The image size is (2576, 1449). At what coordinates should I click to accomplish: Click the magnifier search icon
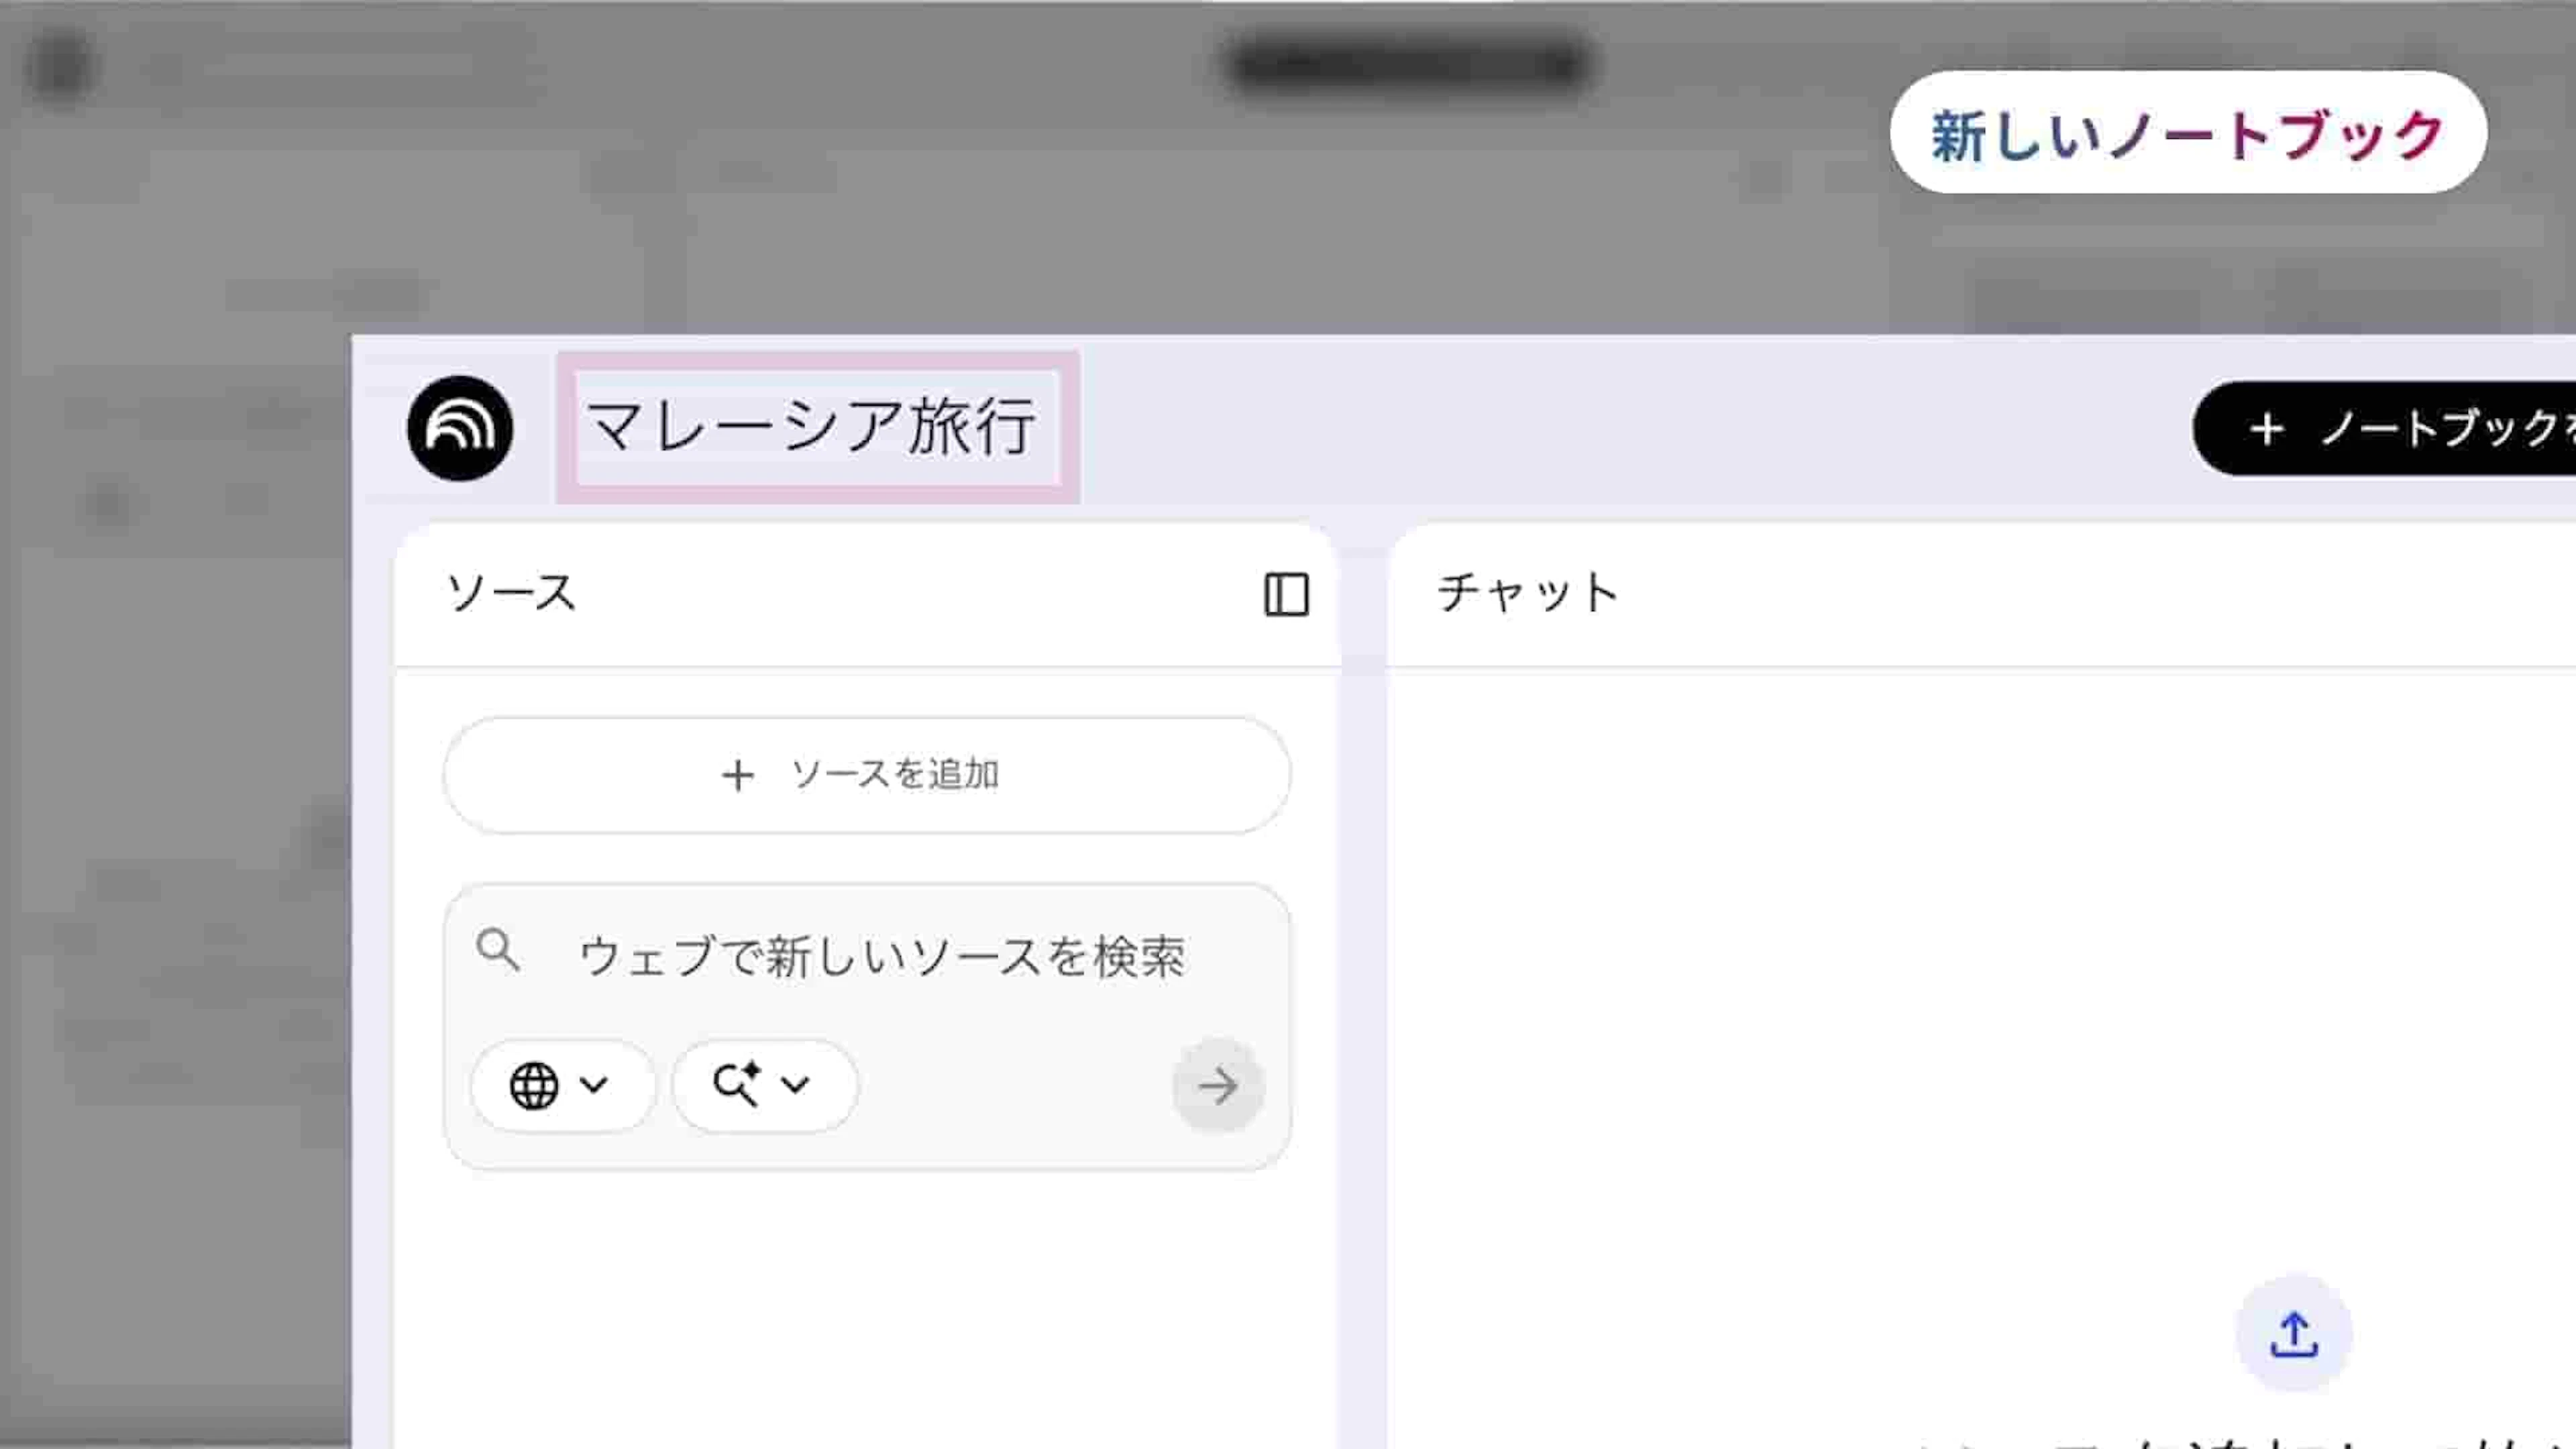click(x=498, y=950)
